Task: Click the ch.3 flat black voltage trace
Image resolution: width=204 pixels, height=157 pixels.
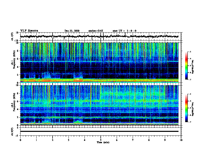Action: pyautogui.click(x=99, y=131)
